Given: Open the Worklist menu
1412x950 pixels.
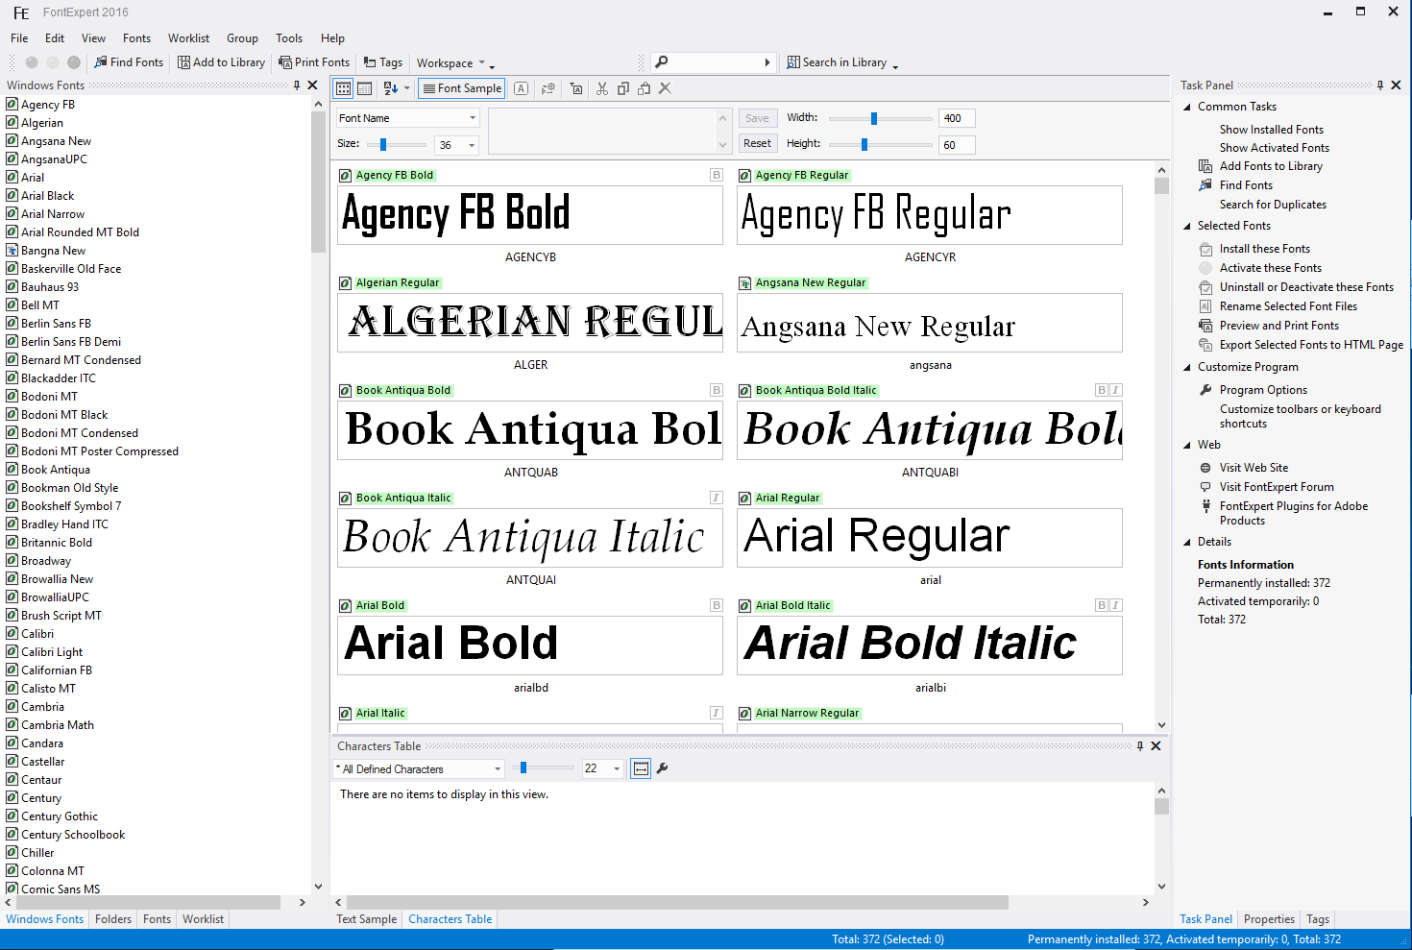Looking at the screenshot, I should tap(188, 38).
